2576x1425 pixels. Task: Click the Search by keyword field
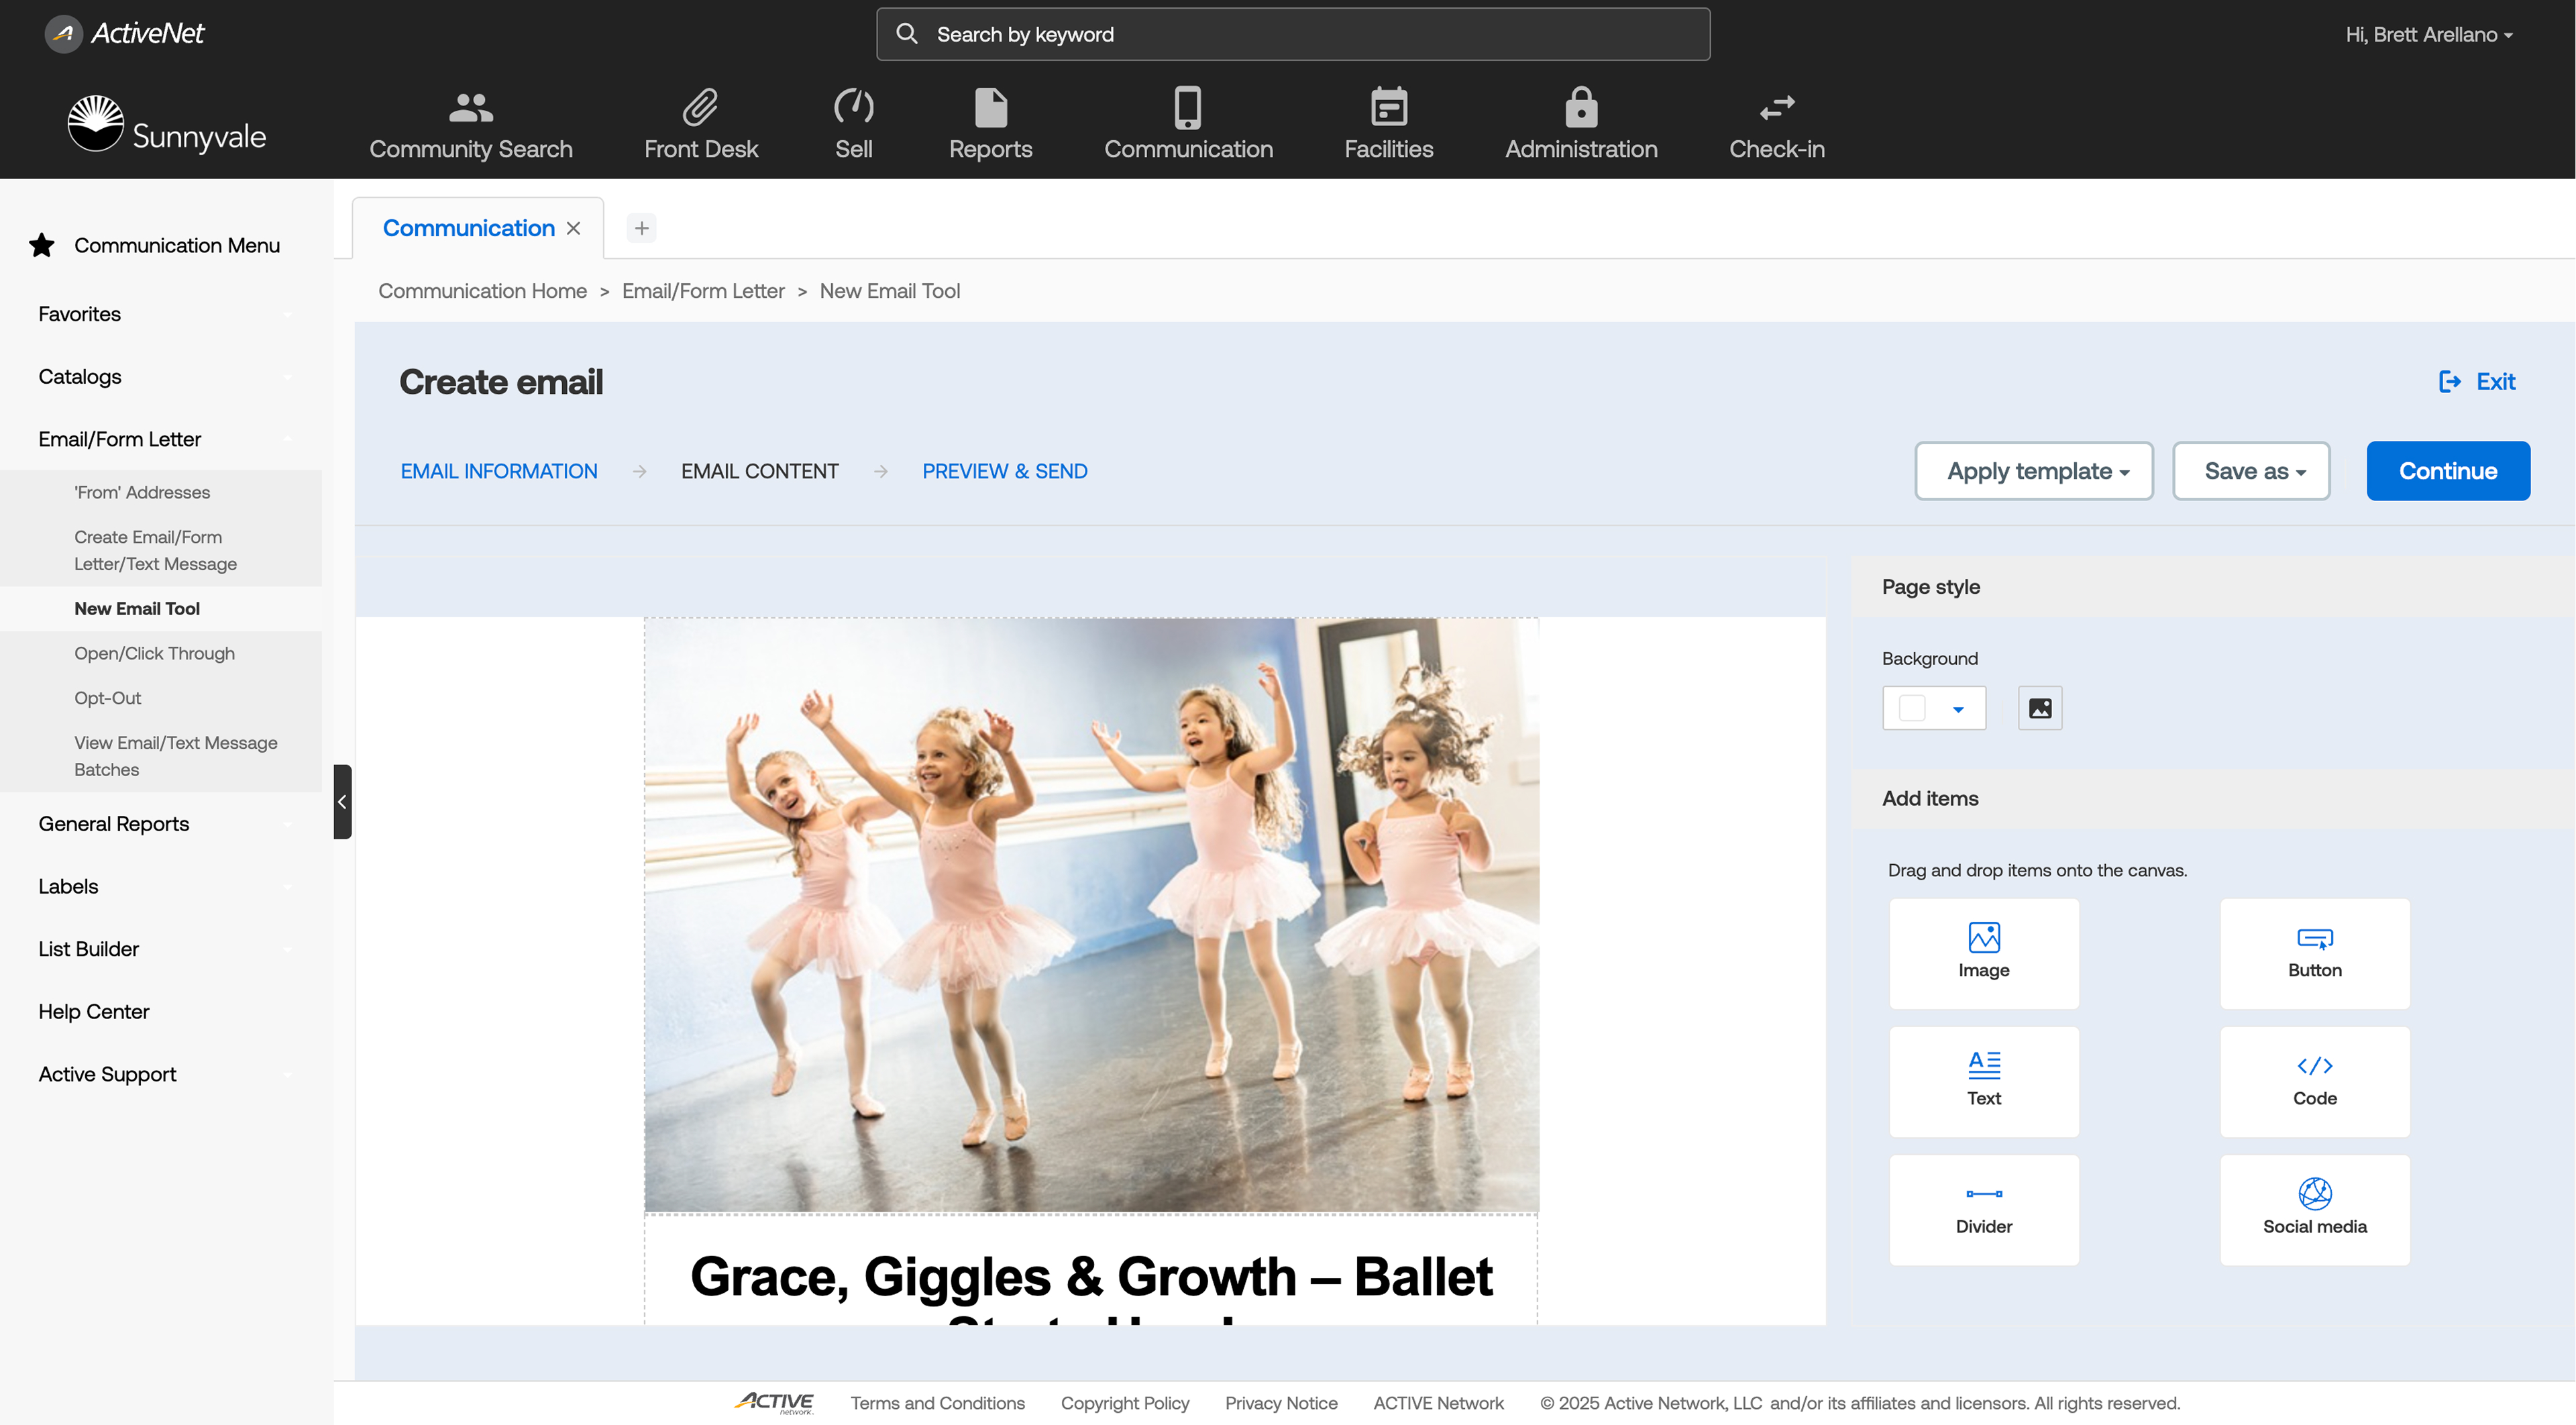click(1292, 34)
